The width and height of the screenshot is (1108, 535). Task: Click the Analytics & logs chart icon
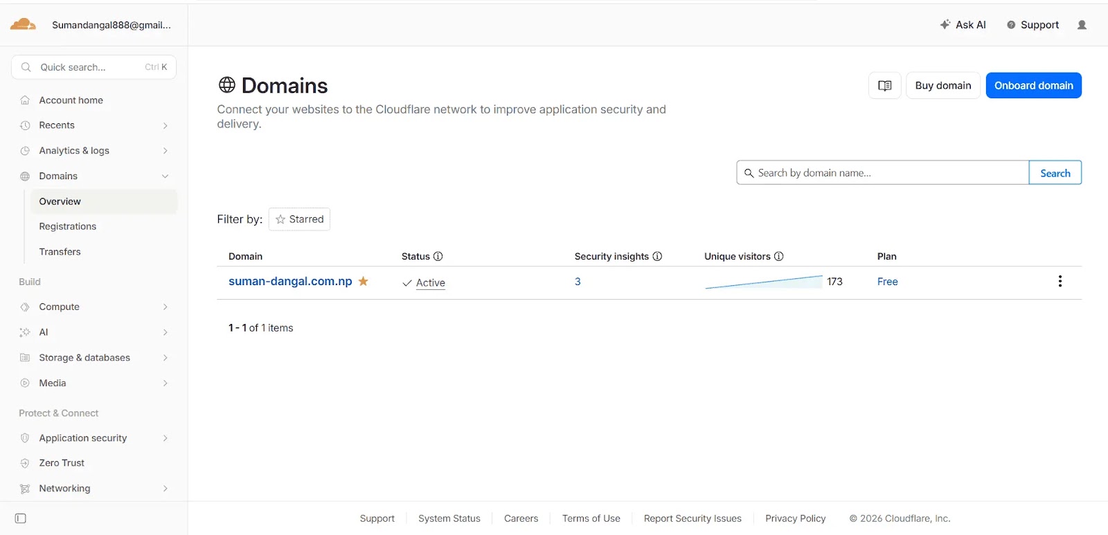[25, 151]
